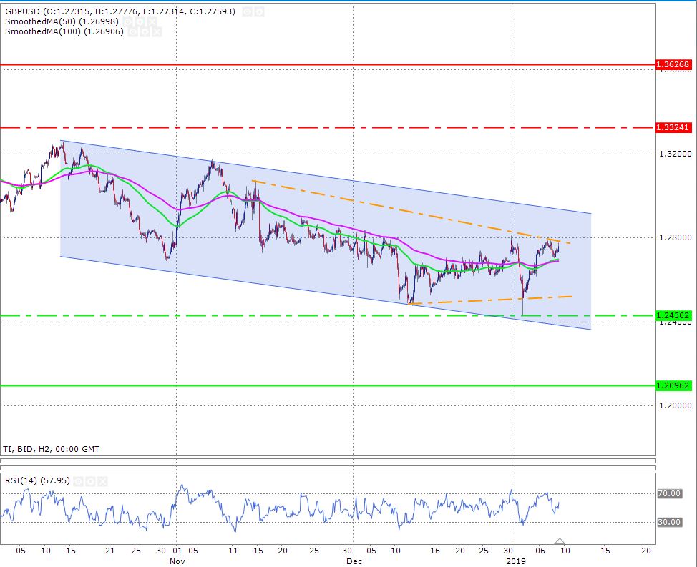Click the 1.24302 green price label

673,315
